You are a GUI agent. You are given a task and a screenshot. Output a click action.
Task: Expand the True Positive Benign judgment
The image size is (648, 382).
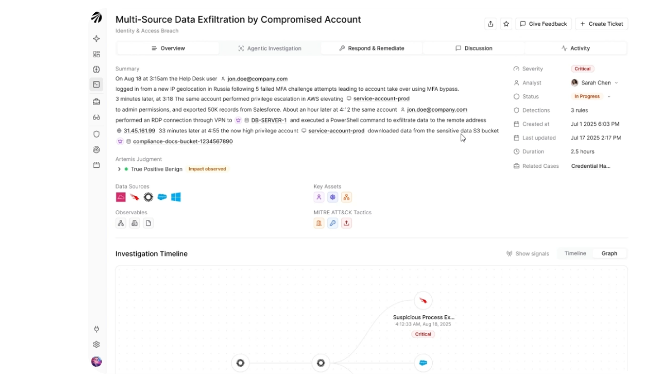click(120, 169)
